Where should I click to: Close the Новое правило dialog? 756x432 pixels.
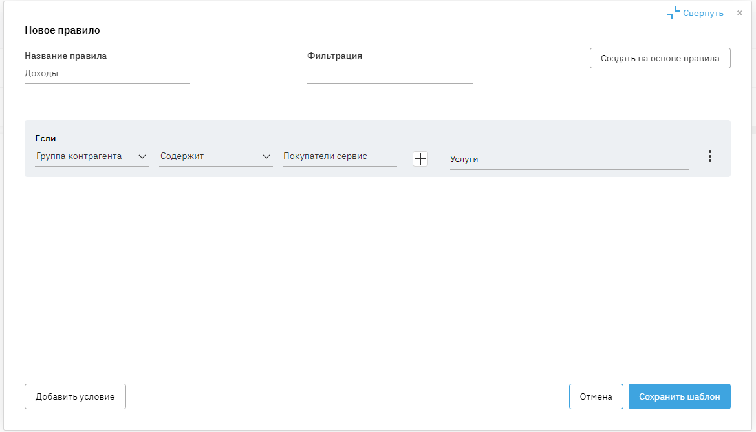point(740,13)
